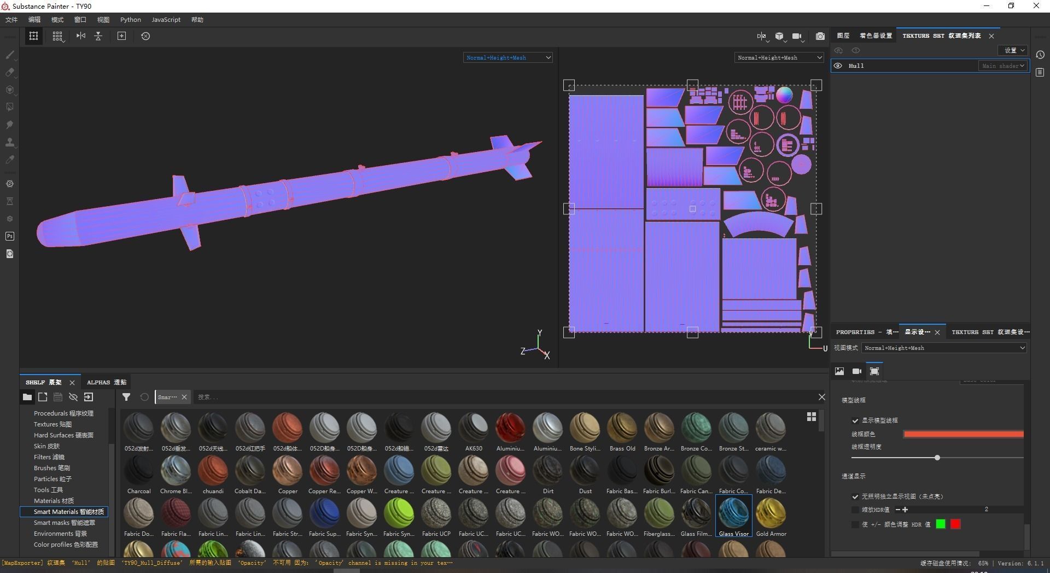Click the vertical flip symmetry icon
The width and height of the screenshot is (1050, 573).
point(98,36)
